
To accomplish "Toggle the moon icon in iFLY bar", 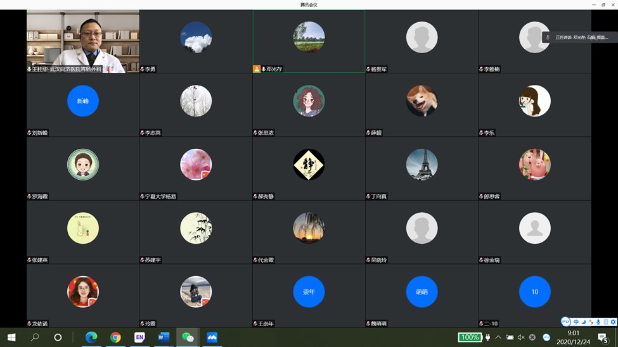I will tap(584, 322).
